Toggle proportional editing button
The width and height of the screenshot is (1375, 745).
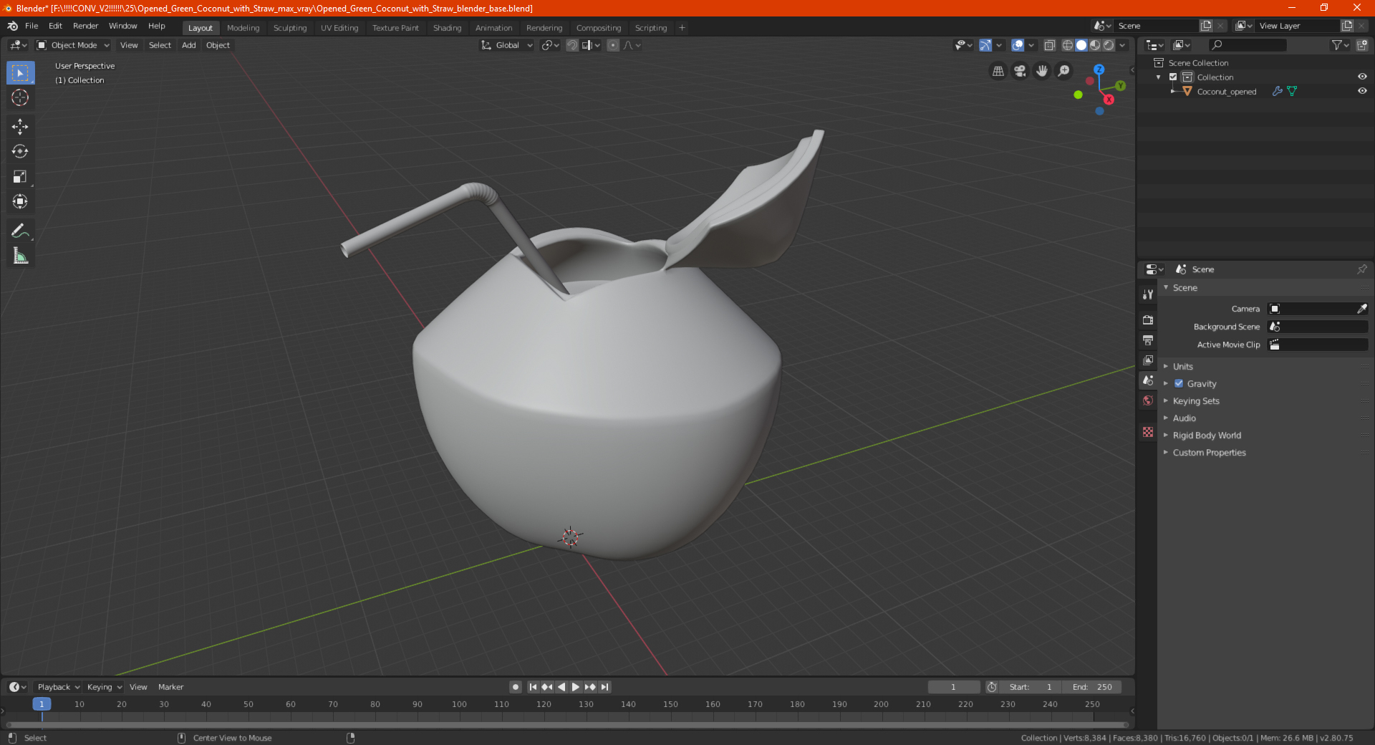613,45
